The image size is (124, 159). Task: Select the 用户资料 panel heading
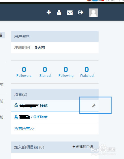click(x=22, y=36)
